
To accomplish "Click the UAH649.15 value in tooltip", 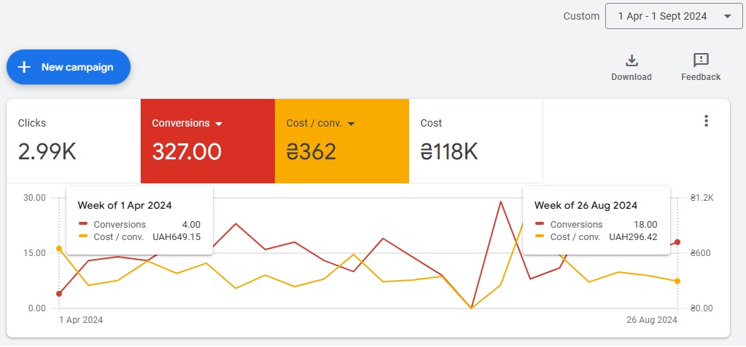I will pyautogui.click(x=176, y=237).
